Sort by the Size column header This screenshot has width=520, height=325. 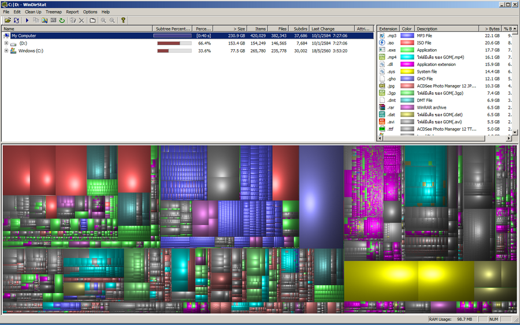pos(230,29)
